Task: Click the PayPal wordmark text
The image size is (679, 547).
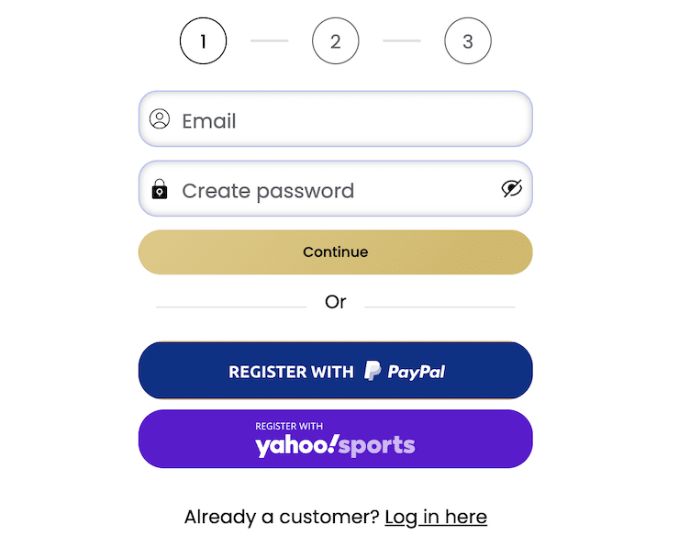Action: pos(417,372)
